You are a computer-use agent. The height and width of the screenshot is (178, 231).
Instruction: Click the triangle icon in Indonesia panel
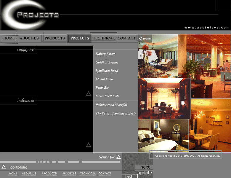pos(89,145)
